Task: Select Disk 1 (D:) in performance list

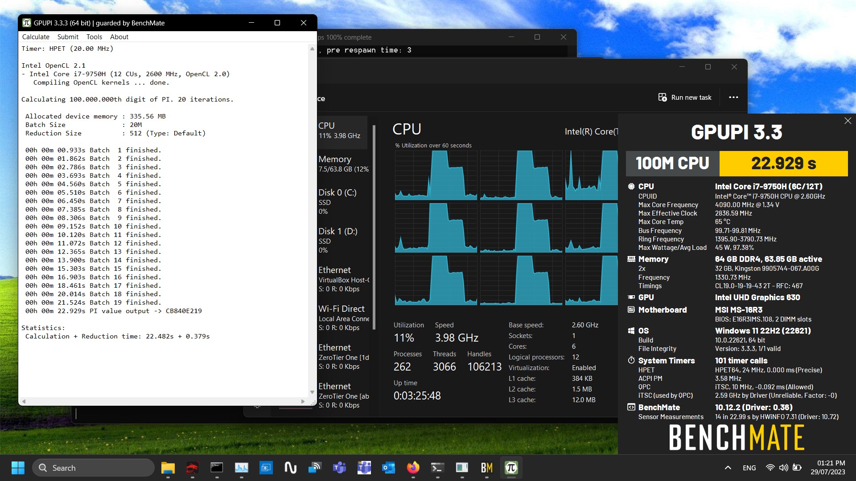Action: click(x=343, y=240)
